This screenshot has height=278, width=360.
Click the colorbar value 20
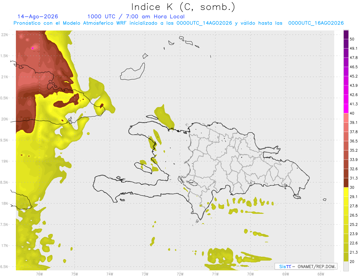(352, 262)
